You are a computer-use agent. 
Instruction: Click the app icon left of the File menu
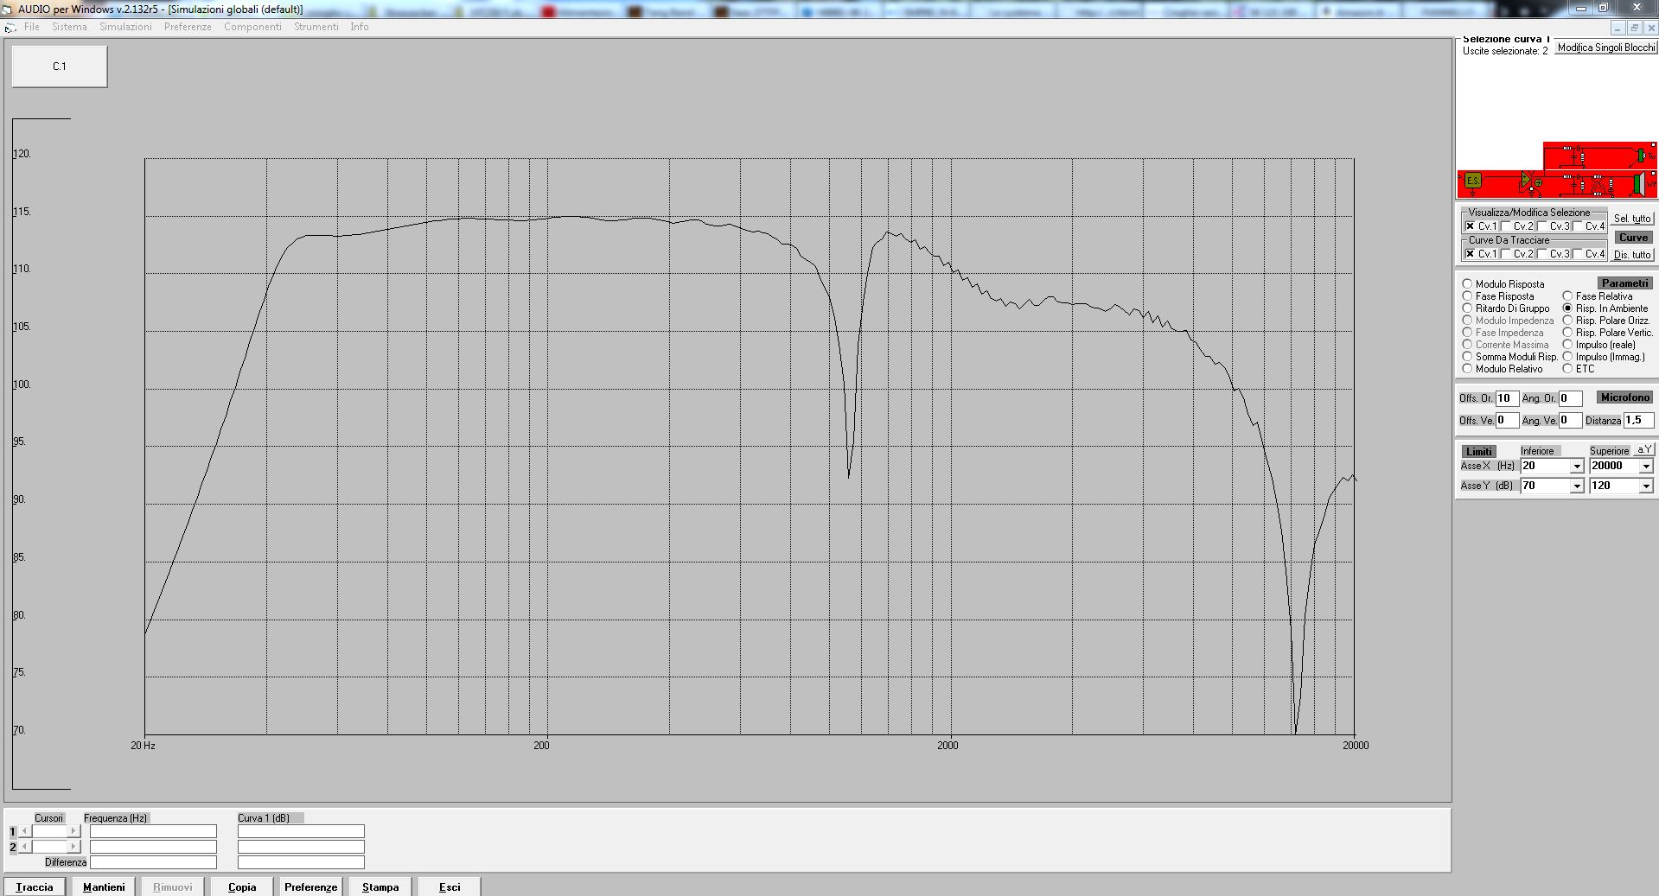[10, 28]
